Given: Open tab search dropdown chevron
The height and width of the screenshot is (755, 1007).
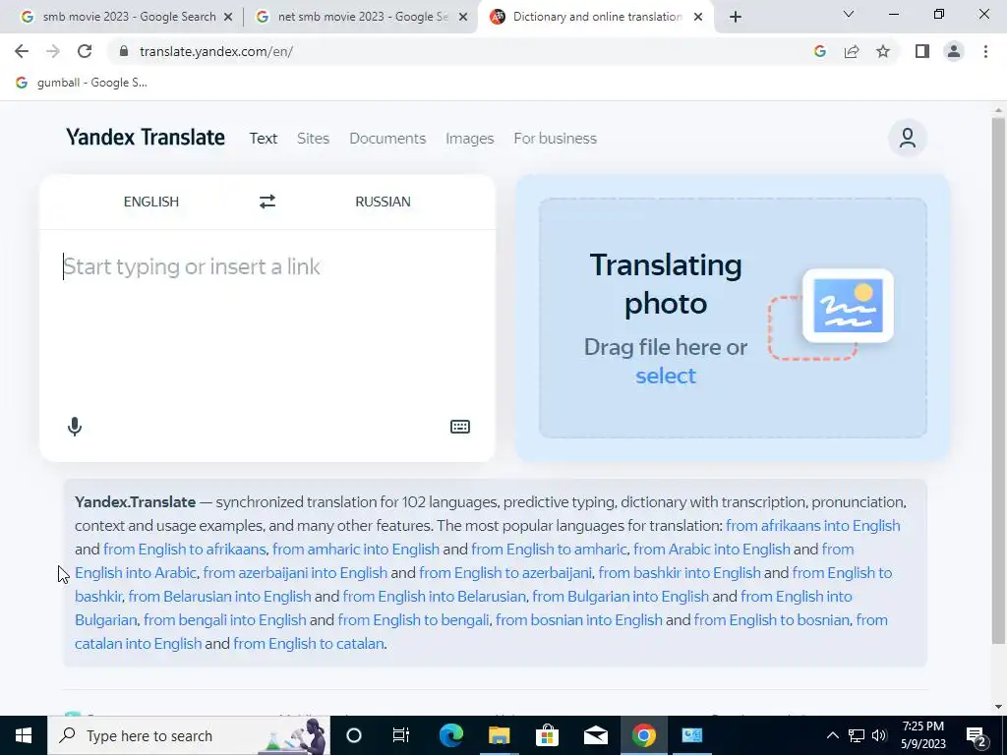Looking at the screenshot, I should click(x=849, y=14).
